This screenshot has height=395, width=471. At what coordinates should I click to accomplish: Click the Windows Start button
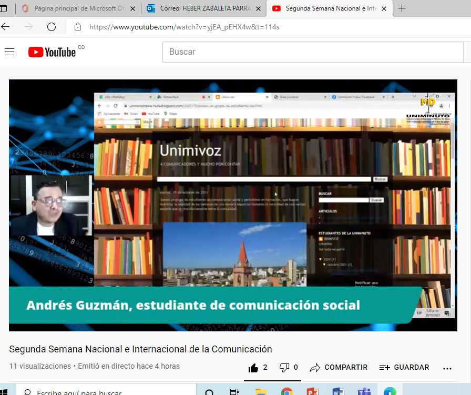(x=4, y=391)
